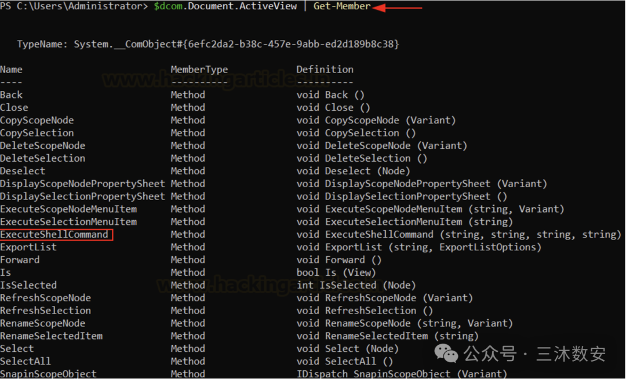
Task: Click ExportList in the Name column
Action: [28, 247]
